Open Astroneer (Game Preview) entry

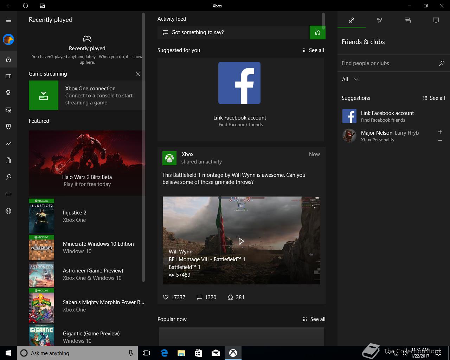[x=87, y=274]
